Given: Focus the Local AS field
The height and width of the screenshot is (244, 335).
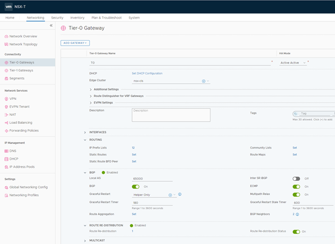Looking at the screenshot, I should point(152,179).
